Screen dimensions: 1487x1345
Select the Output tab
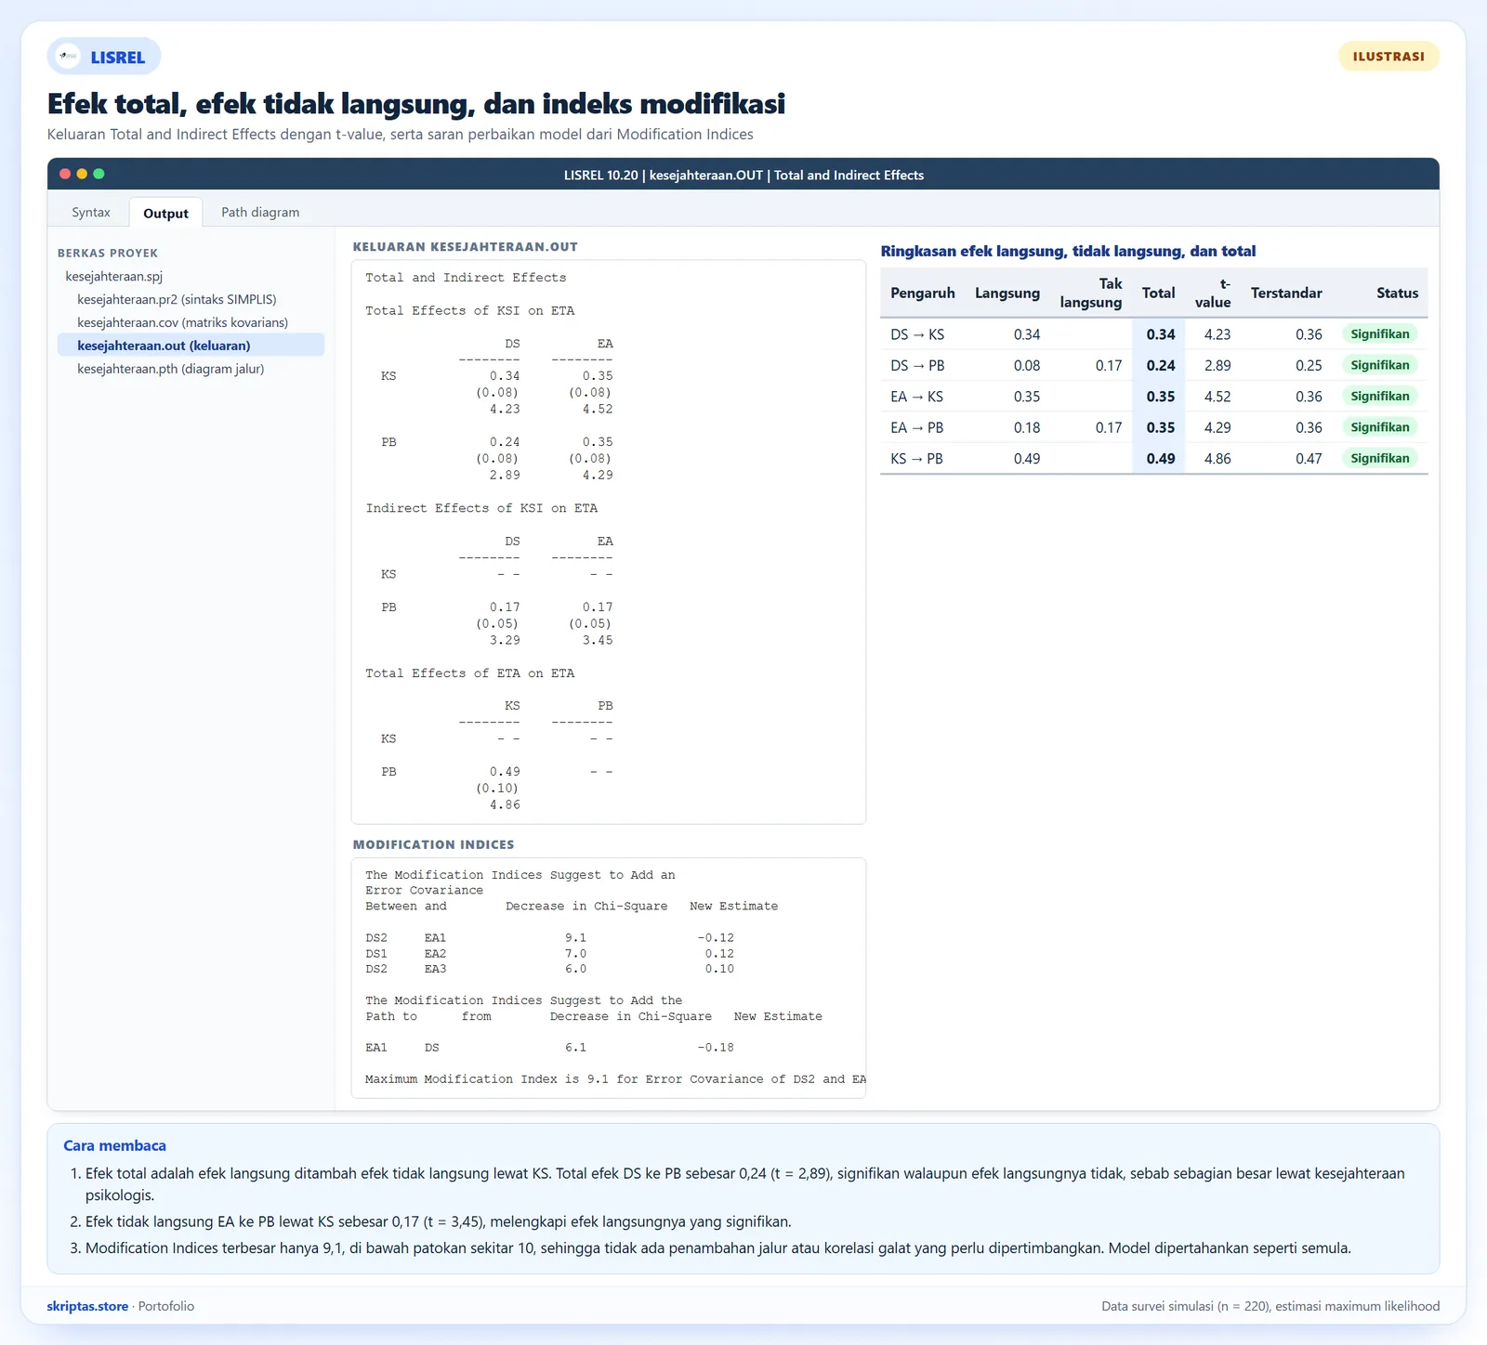pyautogui.click(x=165, y=213)
